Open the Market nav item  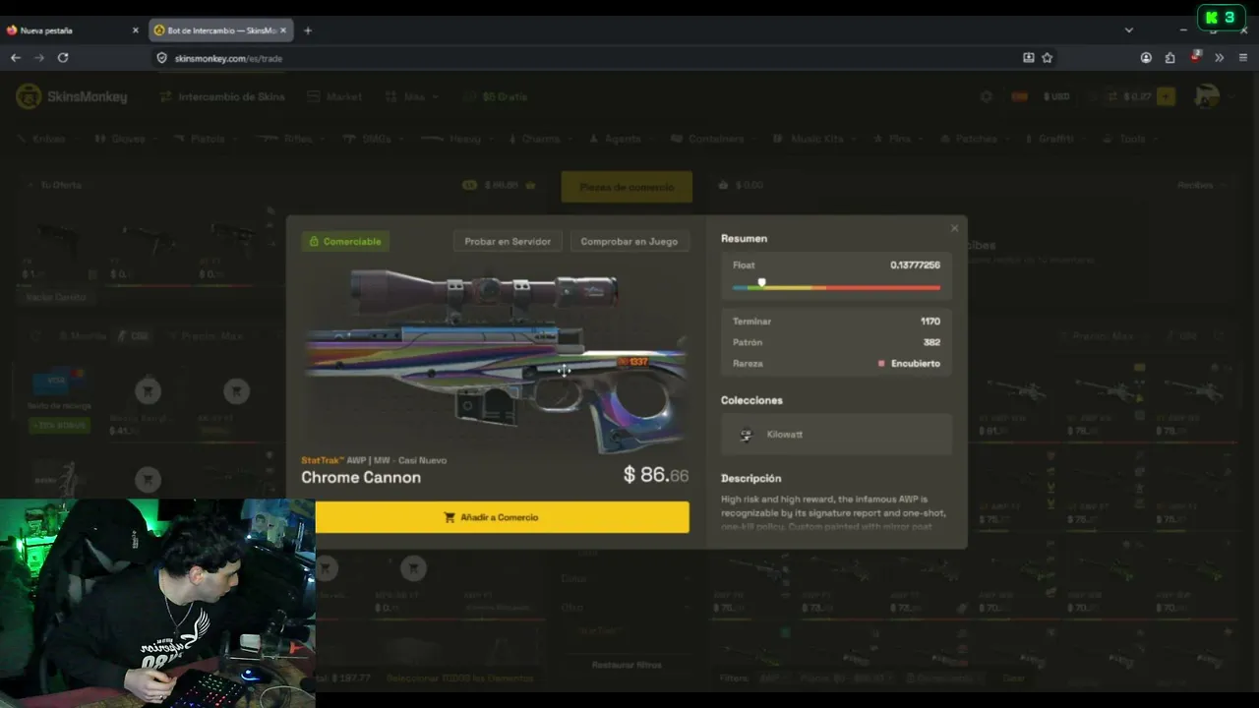click(x=334, y=97)
